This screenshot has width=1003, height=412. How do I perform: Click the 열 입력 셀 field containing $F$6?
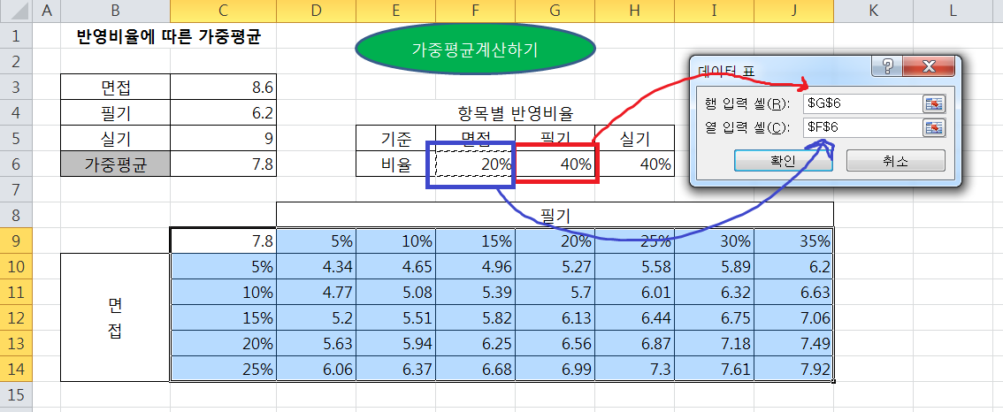(x=860, y=127)
